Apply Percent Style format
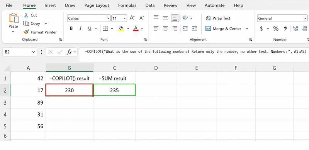 [x=276, y=29]
